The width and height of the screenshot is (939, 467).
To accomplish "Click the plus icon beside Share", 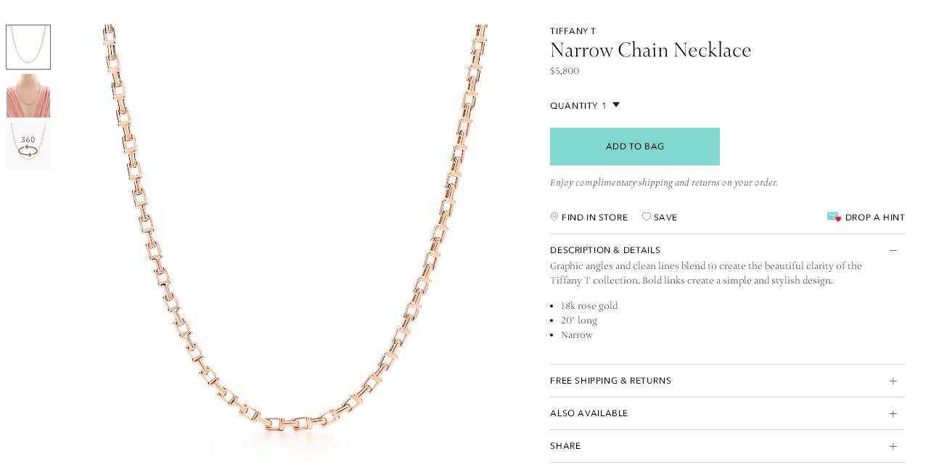I will pyautogui.click(x=893, y=447).
